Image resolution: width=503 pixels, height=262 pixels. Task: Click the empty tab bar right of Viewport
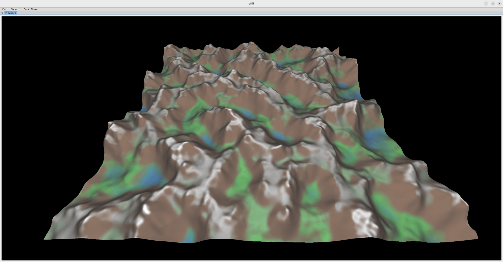pos(259,13)
